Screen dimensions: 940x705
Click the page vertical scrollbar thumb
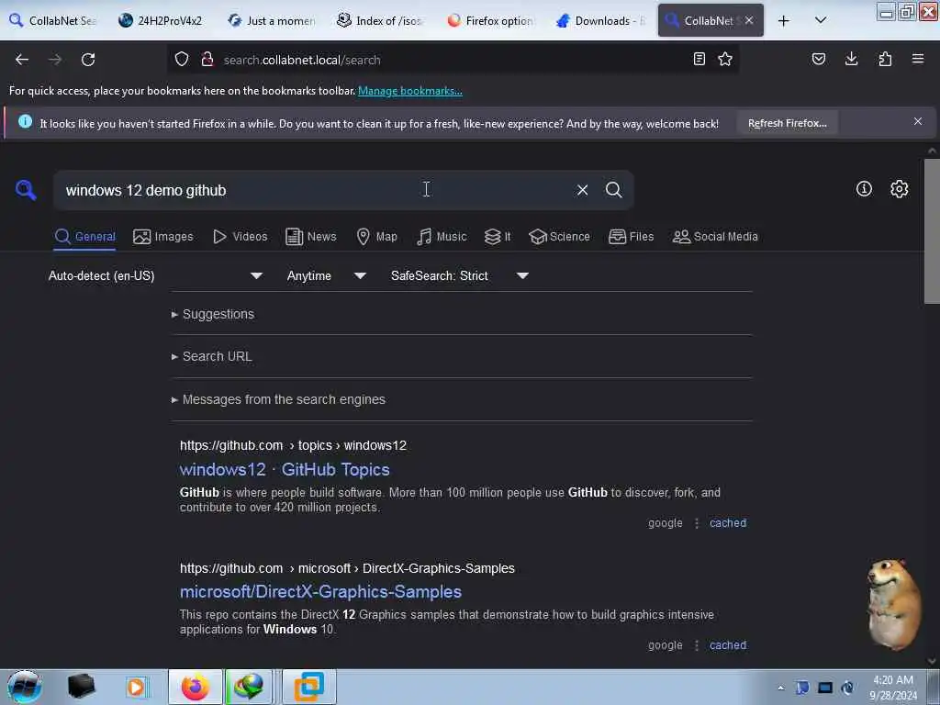[x=932, y=231]
